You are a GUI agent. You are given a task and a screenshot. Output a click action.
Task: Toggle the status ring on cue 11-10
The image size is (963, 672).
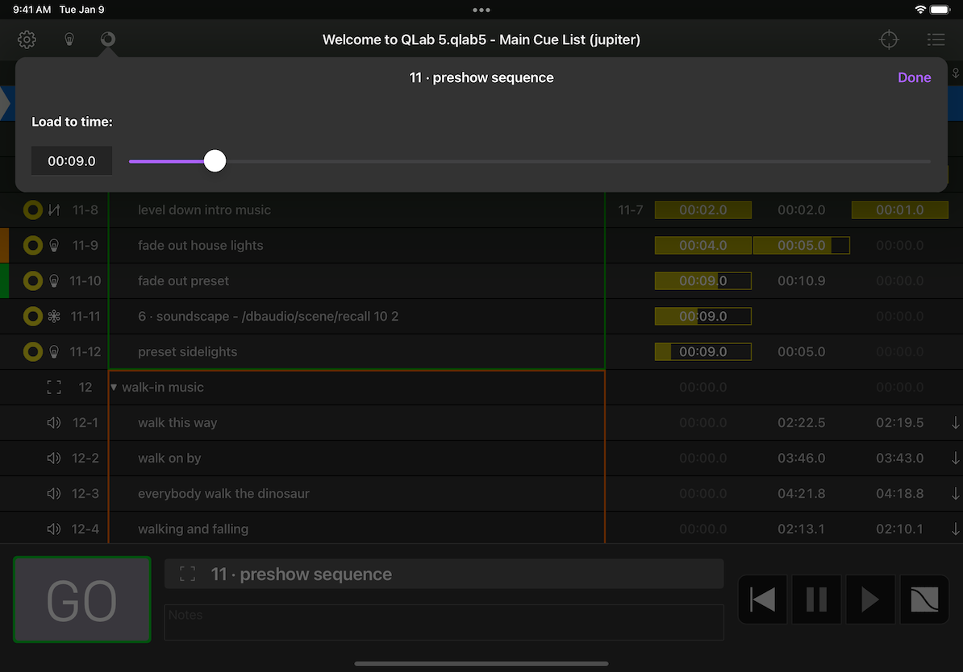(32, 281)
